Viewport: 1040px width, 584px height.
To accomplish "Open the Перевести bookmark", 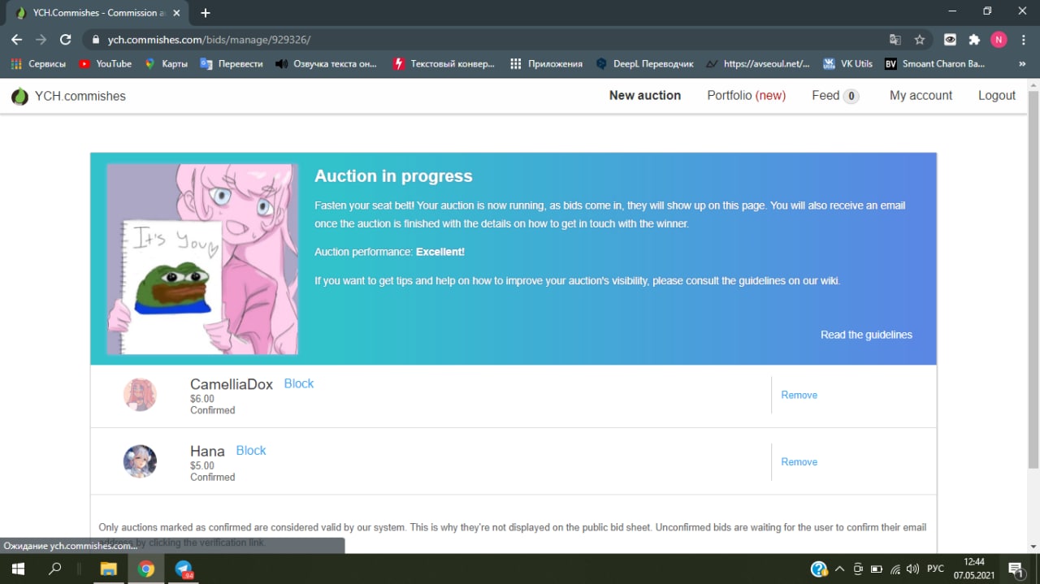I will click(232, 63).
